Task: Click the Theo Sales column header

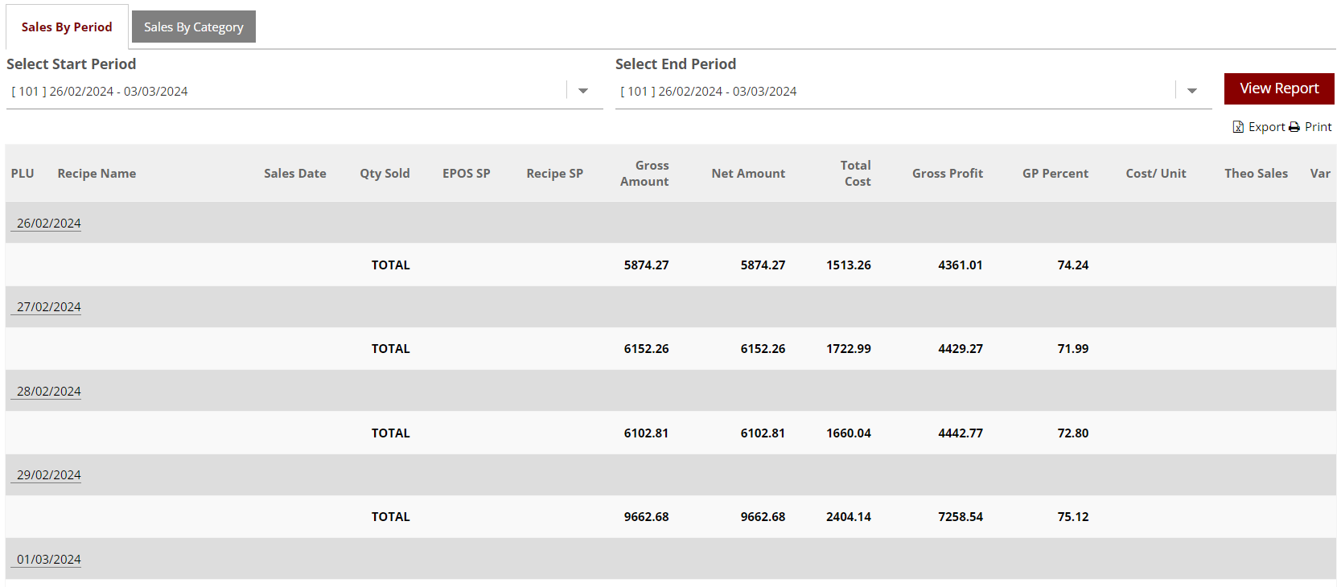Action: [1256, 174]
